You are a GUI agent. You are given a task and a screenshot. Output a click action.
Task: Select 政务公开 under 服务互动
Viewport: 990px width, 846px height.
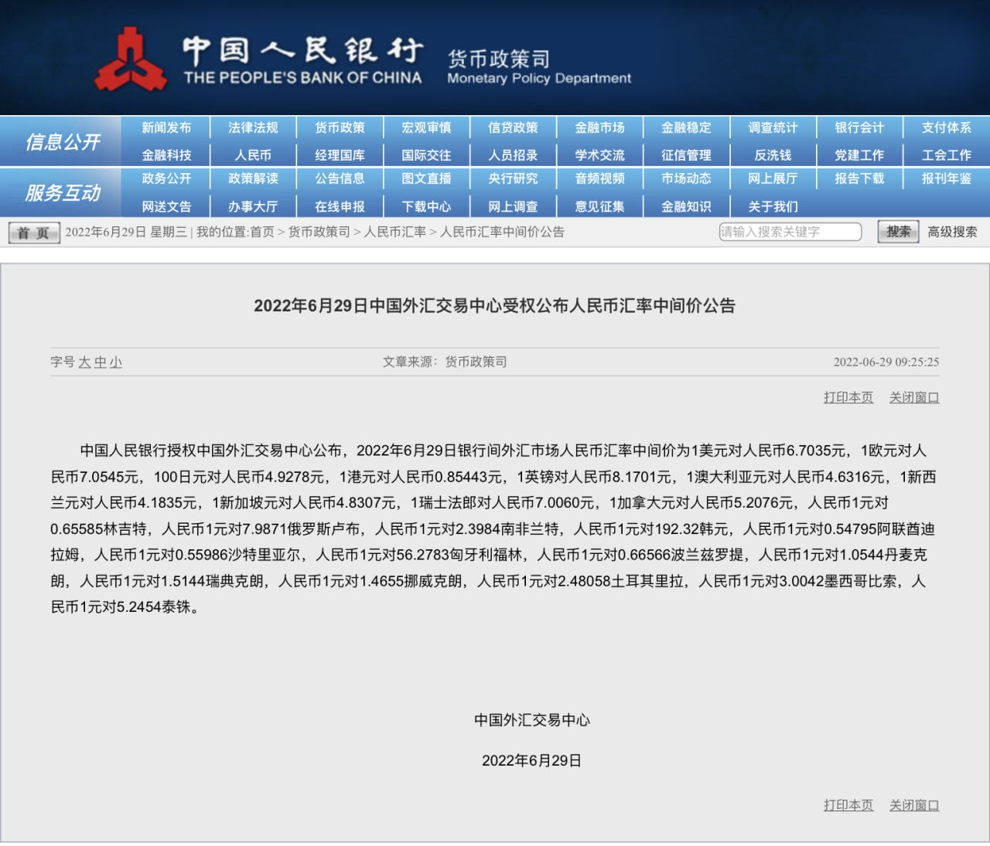point(166,178)
